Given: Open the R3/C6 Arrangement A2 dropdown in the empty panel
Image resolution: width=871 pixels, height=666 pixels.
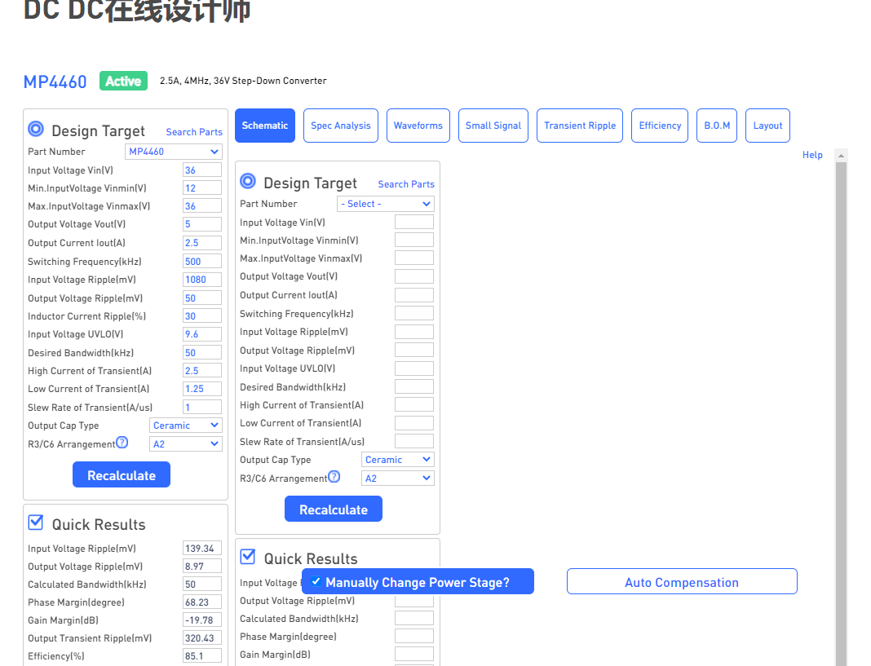Looking at the screenshot, I should coord(398,479).
